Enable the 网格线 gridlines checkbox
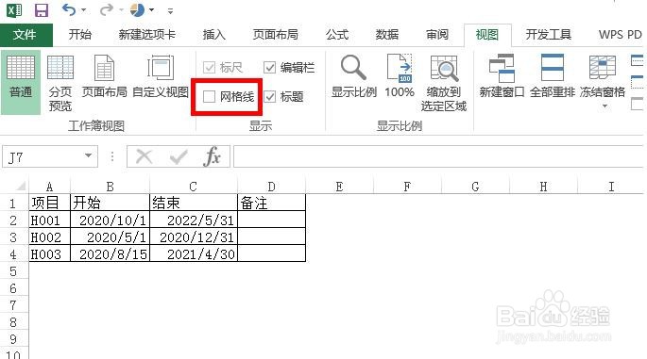 (x=209, y=97)
